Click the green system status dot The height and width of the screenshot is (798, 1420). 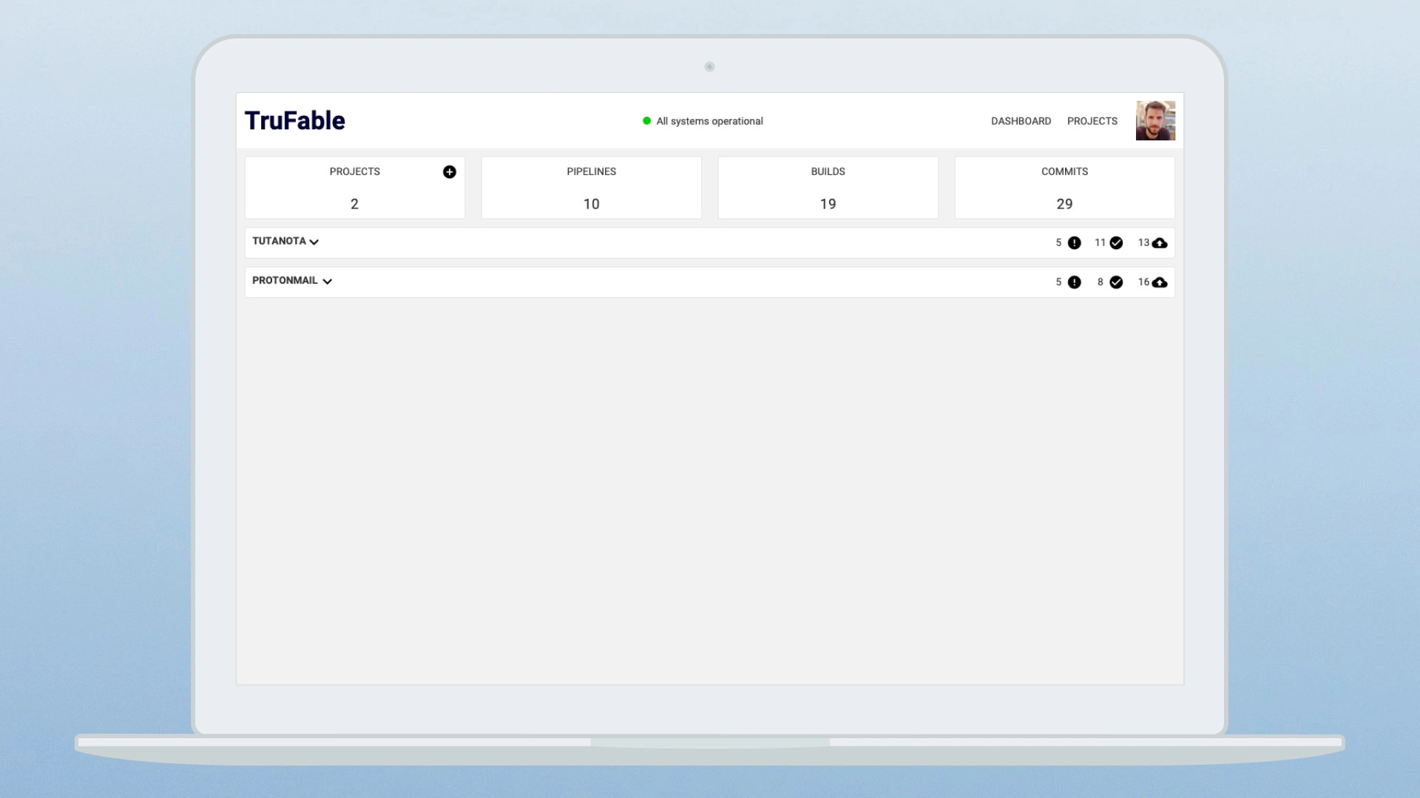point(647,121)
